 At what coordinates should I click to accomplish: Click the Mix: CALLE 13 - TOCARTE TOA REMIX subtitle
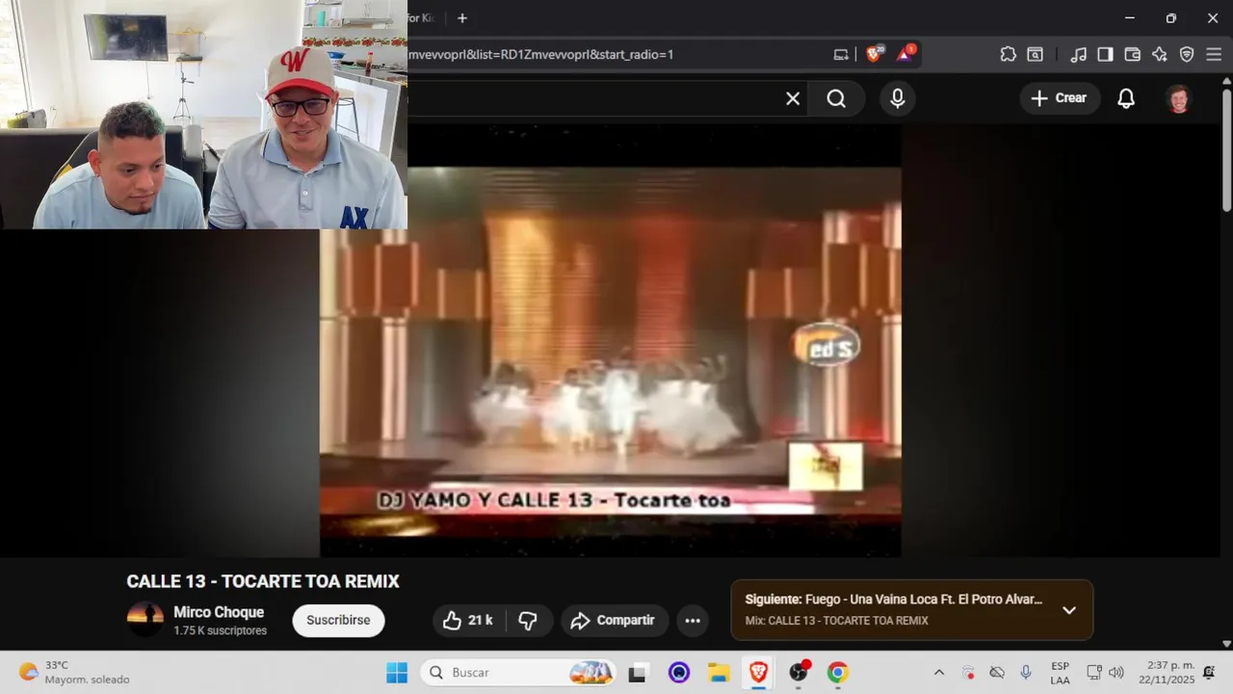coord(837,621)
